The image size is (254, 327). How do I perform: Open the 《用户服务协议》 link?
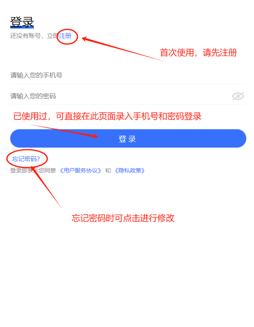(80, 170)
